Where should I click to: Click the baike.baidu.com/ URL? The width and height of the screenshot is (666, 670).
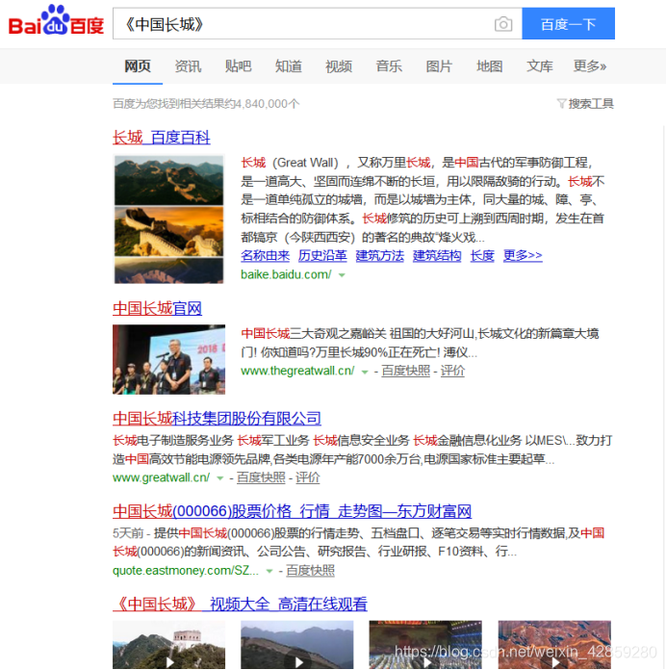[286, 274]
